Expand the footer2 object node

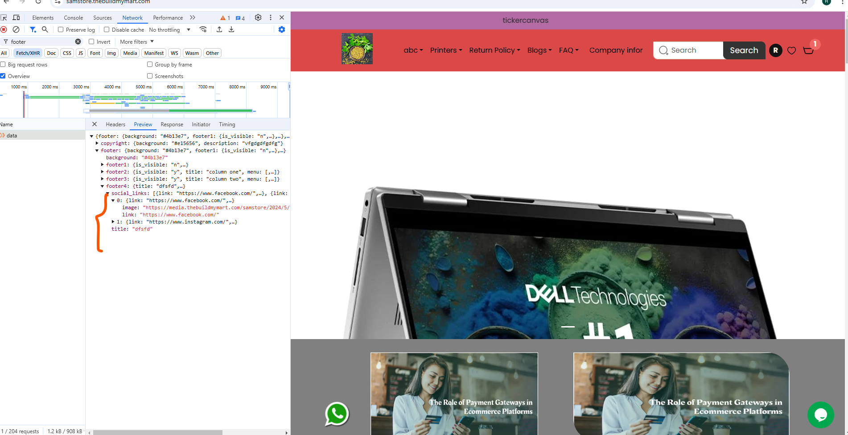point(102,172)
